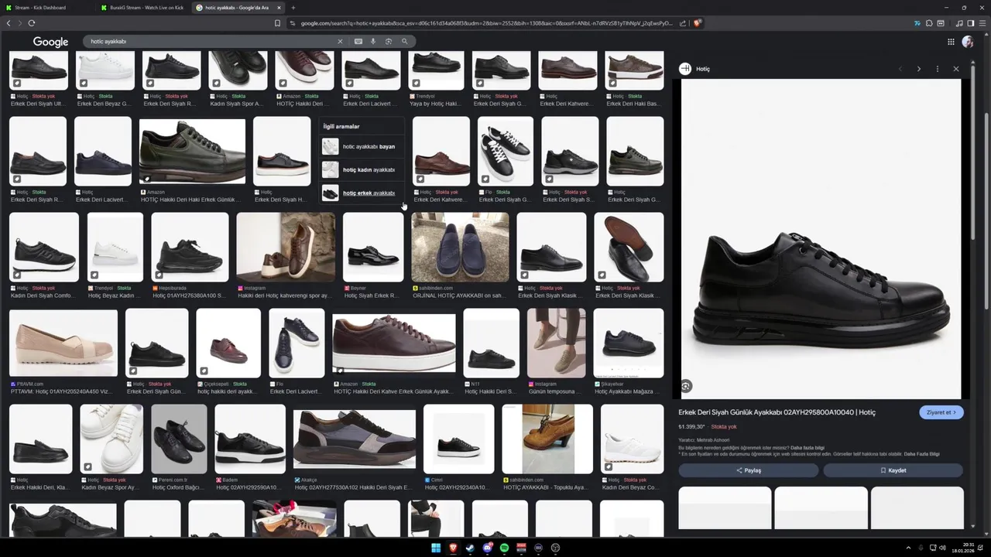Open the Pereni.com.tr Hotiç Oxford thumbnail
The width and height of the screenshot is (991, 557).
click(x=179, y=439)
